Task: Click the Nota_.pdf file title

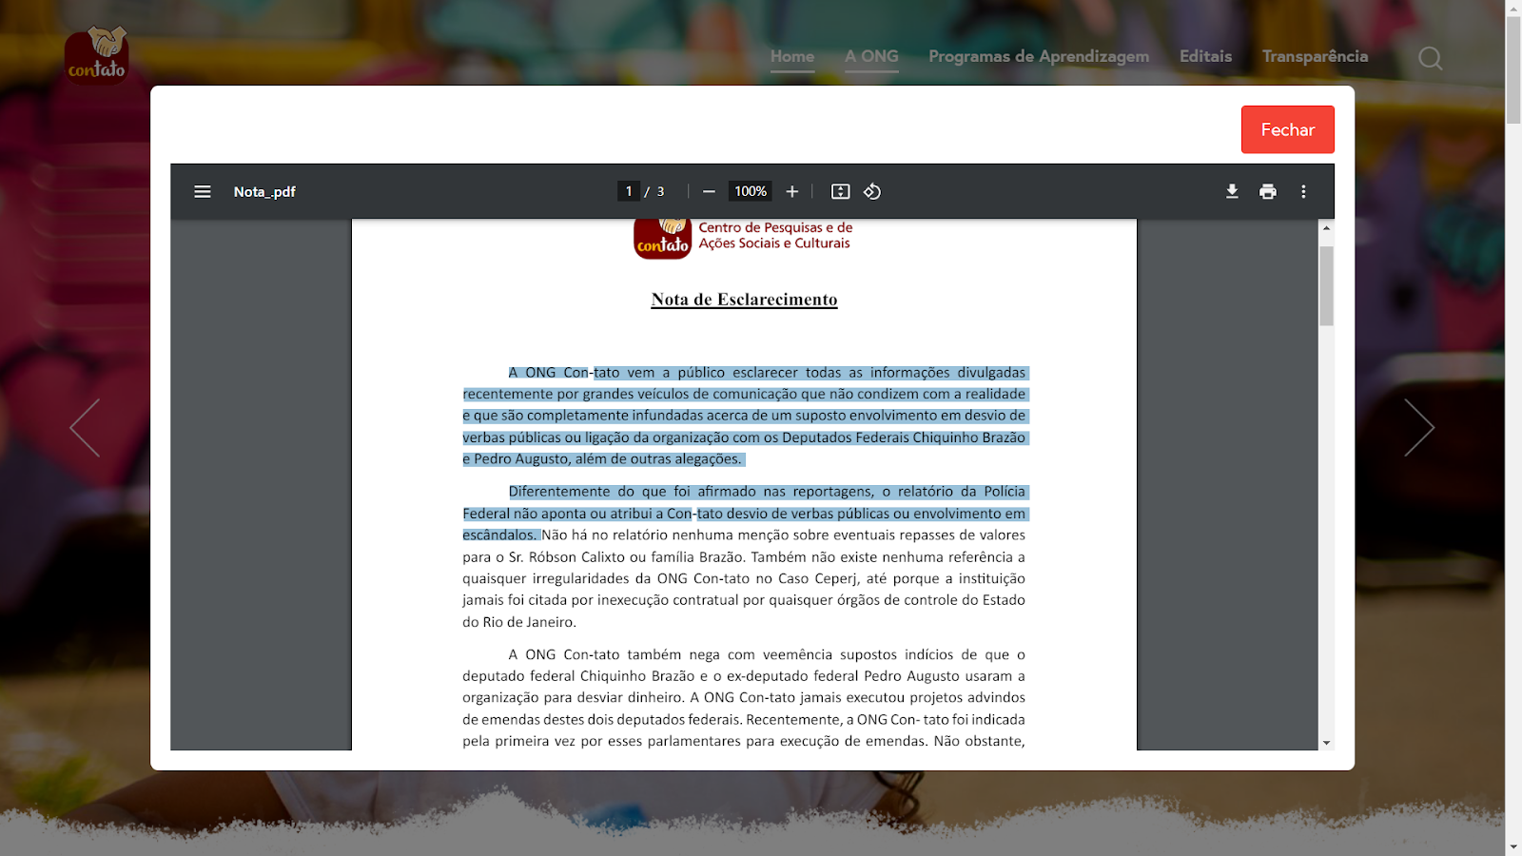Action: [264, 191]
